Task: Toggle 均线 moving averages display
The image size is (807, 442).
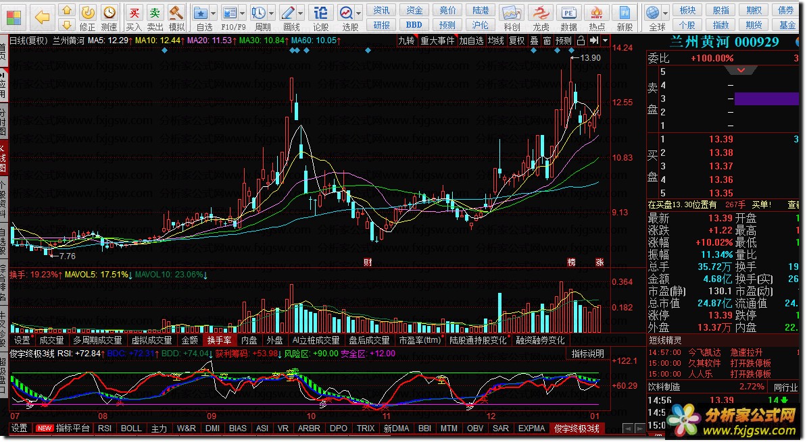Action: tap(496, 40)
